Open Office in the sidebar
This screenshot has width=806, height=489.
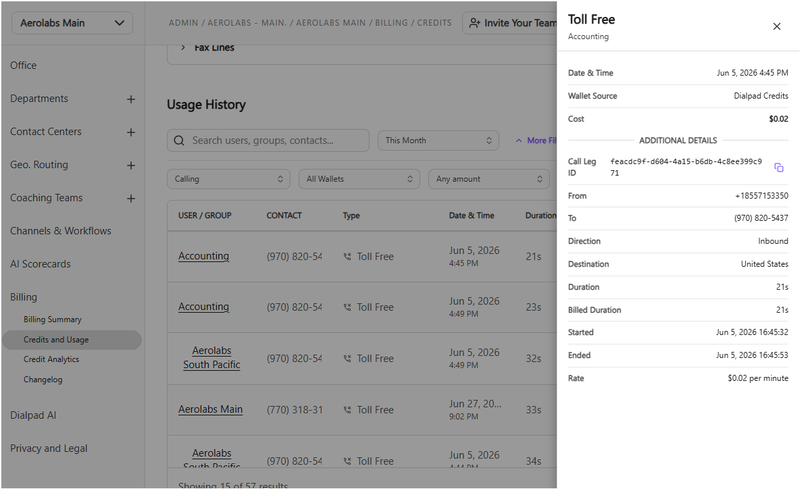pos(24,66)
